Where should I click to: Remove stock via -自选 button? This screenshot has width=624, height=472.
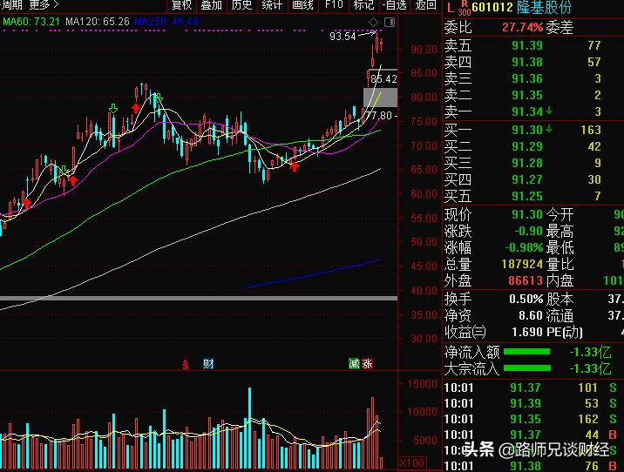coord(395,4)
